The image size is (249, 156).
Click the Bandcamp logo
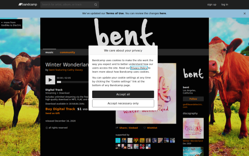click(28, 5)
